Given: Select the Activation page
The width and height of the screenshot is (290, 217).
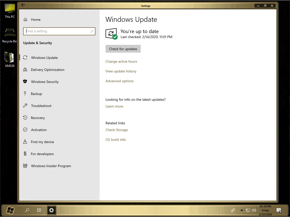Looking at the screenshot, I should coord(59,130).
